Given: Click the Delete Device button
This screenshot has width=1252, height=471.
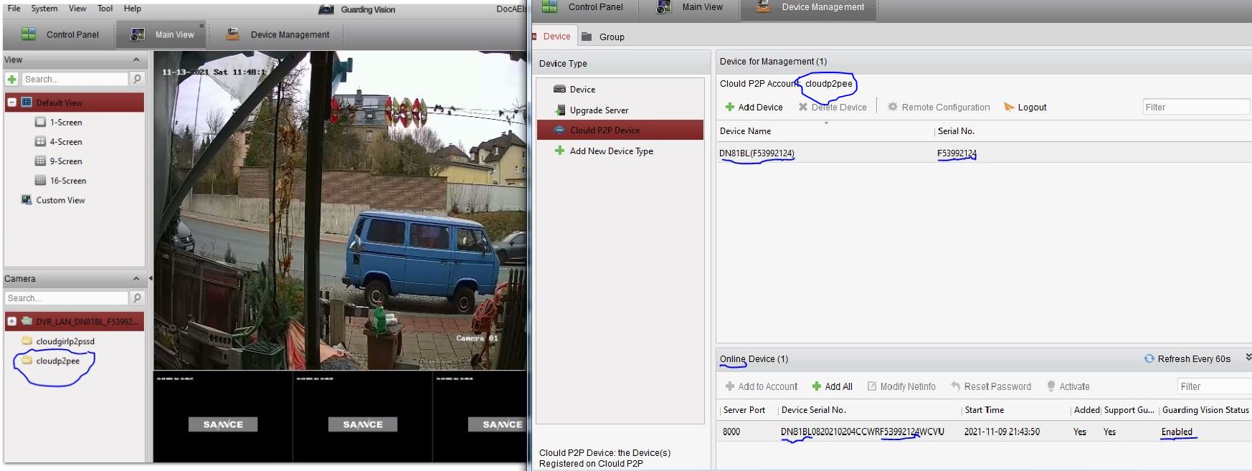Looking at the screenshot, I should (833, 108).
